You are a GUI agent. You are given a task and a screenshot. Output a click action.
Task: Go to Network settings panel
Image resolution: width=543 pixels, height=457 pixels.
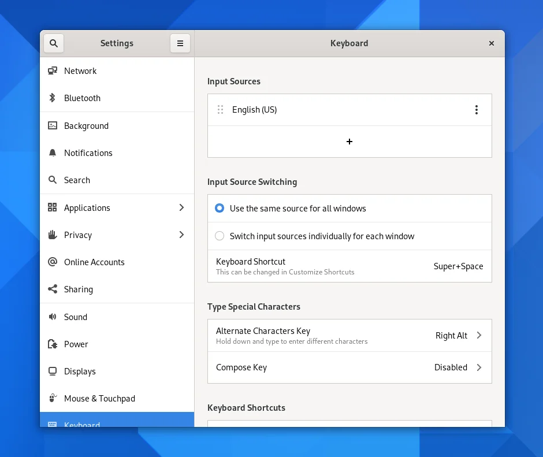pos(80,71)
